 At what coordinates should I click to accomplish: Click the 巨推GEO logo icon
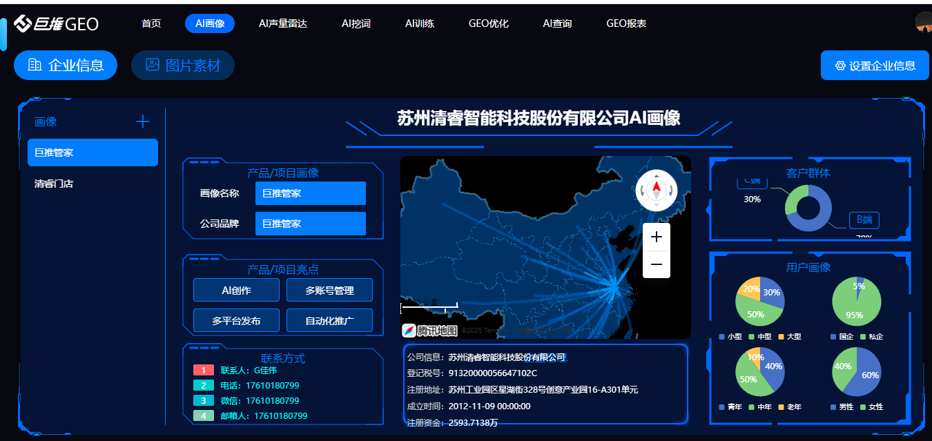23,23
